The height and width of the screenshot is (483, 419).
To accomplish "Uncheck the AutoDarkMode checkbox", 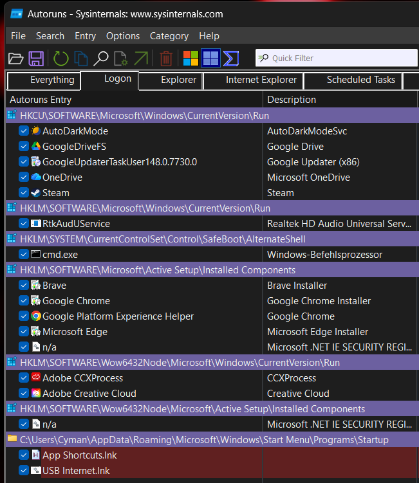I will 24,131.
